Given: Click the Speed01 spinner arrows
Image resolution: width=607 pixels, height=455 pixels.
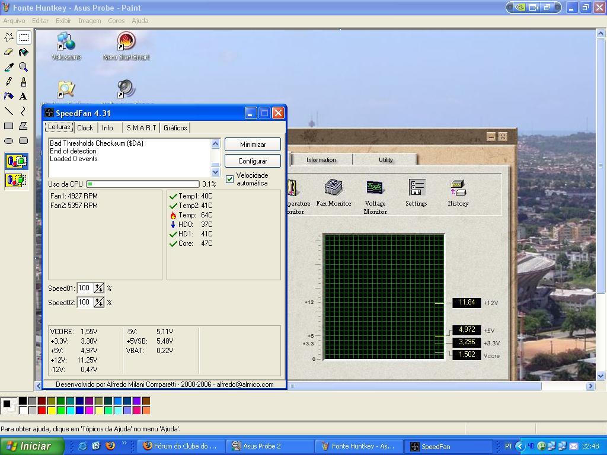Looking at the screenshot, I should (x=99, y=289).
